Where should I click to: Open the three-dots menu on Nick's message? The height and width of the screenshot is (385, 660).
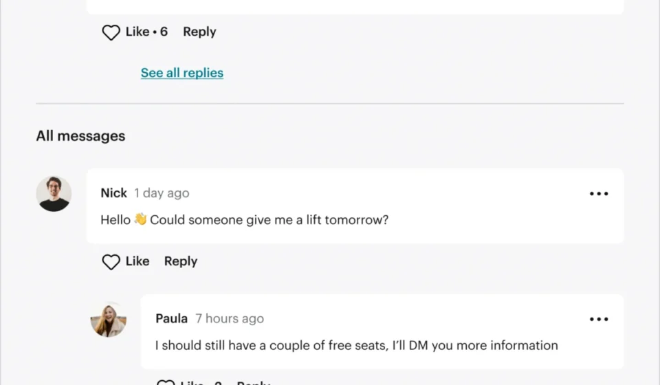click(599, 194)
